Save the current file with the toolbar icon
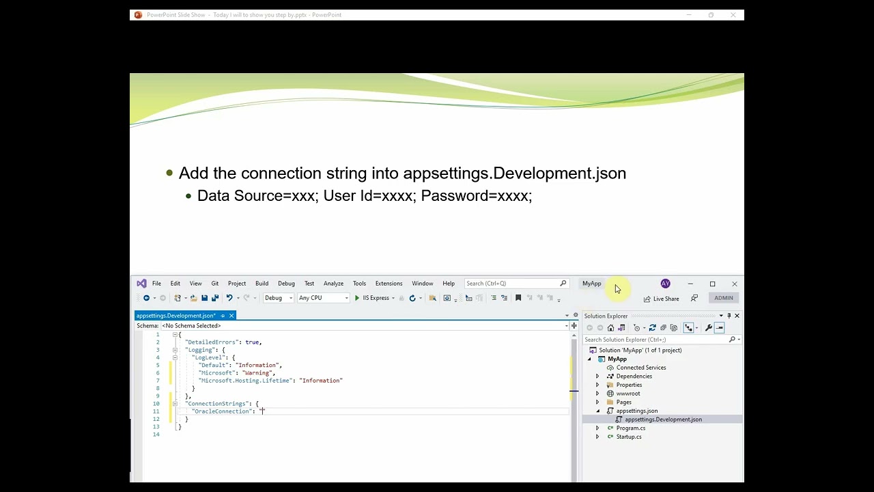874x492 pixels. click(204, 298)
